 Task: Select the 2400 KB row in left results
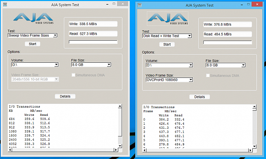pyautogui.click(x=29, y=140)
